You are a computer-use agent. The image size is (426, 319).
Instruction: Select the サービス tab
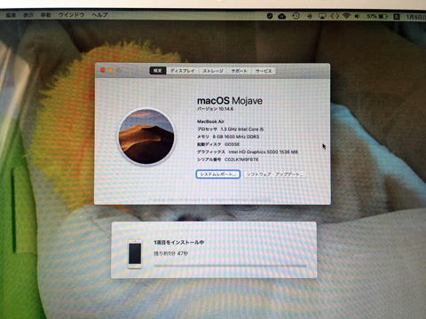tap(264, 71)
